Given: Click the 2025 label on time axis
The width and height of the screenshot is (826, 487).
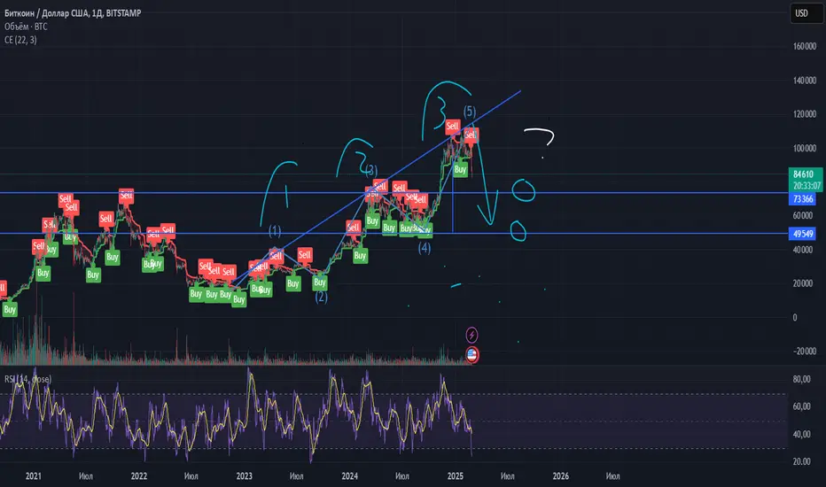Looking at the screenshot, I should 456,476.
